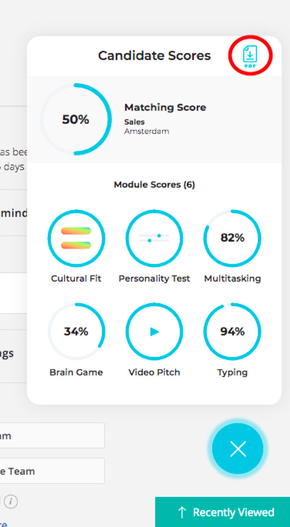Screen dimensions: 290x527
Task: Click the Video Pitch label
Action: [x=154, y=372]
